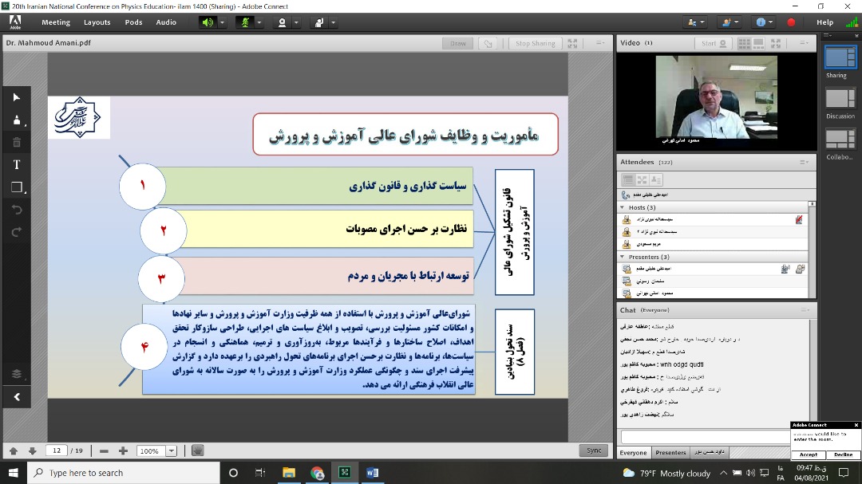Zoom in with the plus icon
Viewport: 862px width, 484px height.
[123, 451]
